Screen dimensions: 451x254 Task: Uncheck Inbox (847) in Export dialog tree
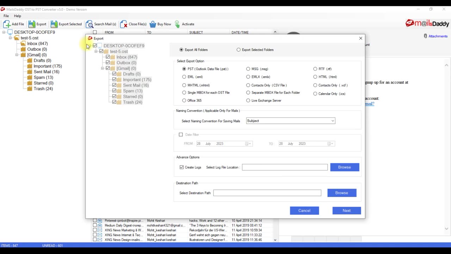point(108,57)
